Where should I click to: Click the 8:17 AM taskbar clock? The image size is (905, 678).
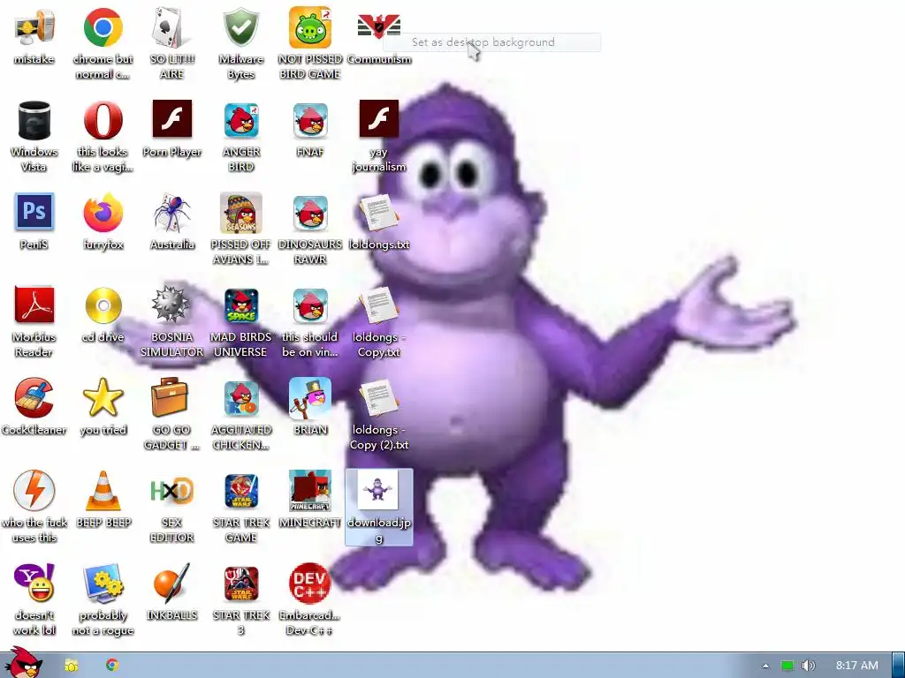(857, 666)
